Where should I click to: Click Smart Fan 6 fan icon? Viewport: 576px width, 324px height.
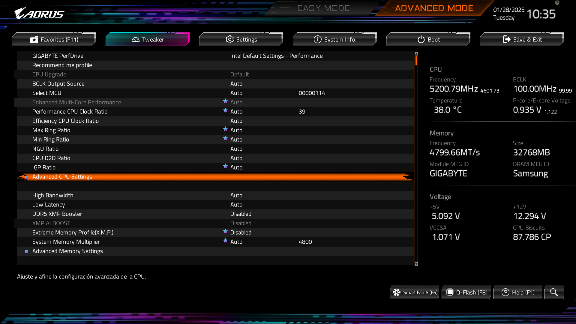pyautogui.click(x=397, y=292)
